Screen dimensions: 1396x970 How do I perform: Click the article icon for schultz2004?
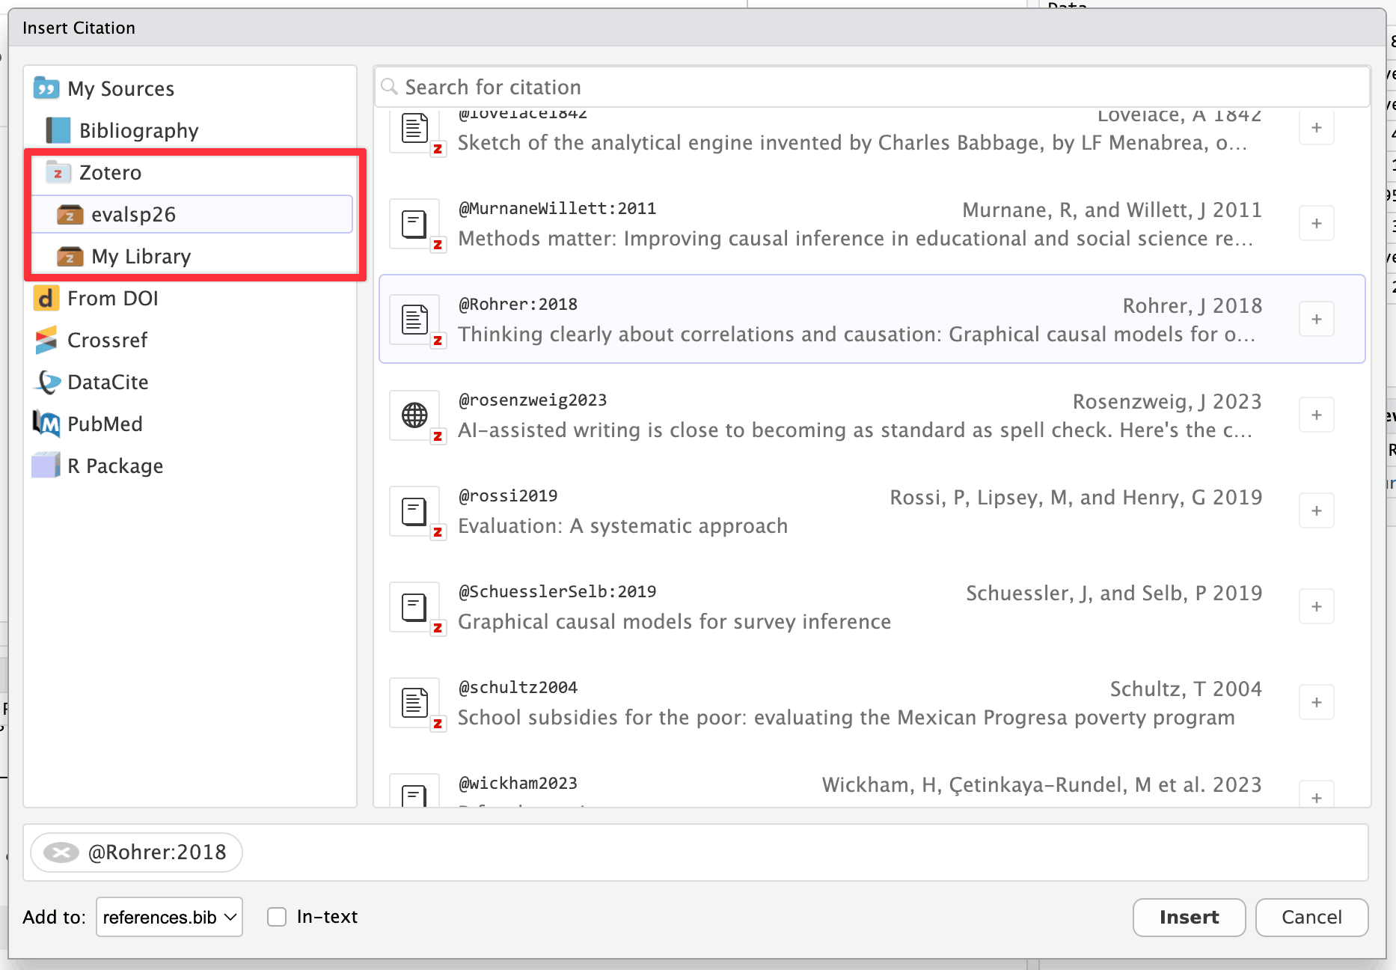click(414, 703)
